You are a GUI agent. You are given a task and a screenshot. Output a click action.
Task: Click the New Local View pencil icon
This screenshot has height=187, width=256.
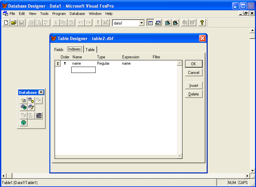31,107
